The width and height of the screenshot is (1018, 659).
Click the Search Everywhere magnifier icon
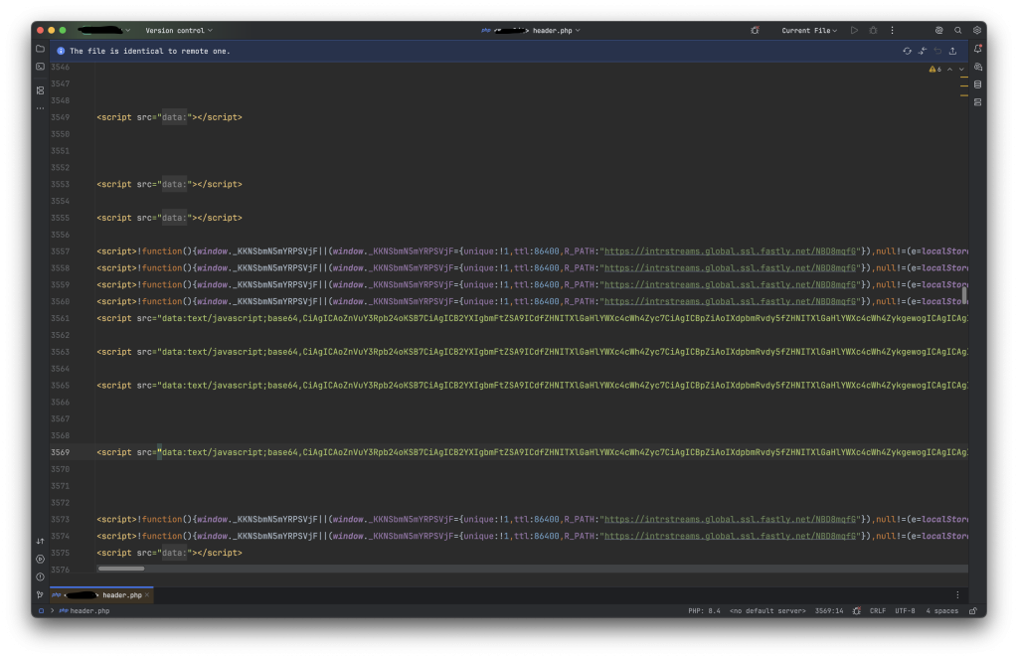point(957,31)
